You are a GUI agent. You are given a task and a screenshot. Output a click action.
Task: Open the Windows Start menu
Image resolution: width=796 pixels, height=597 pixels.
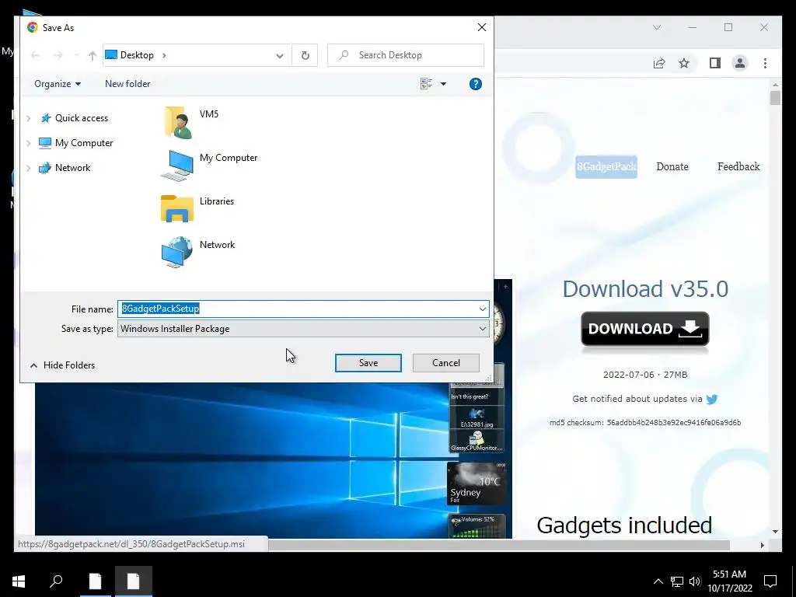click(19, 581)
